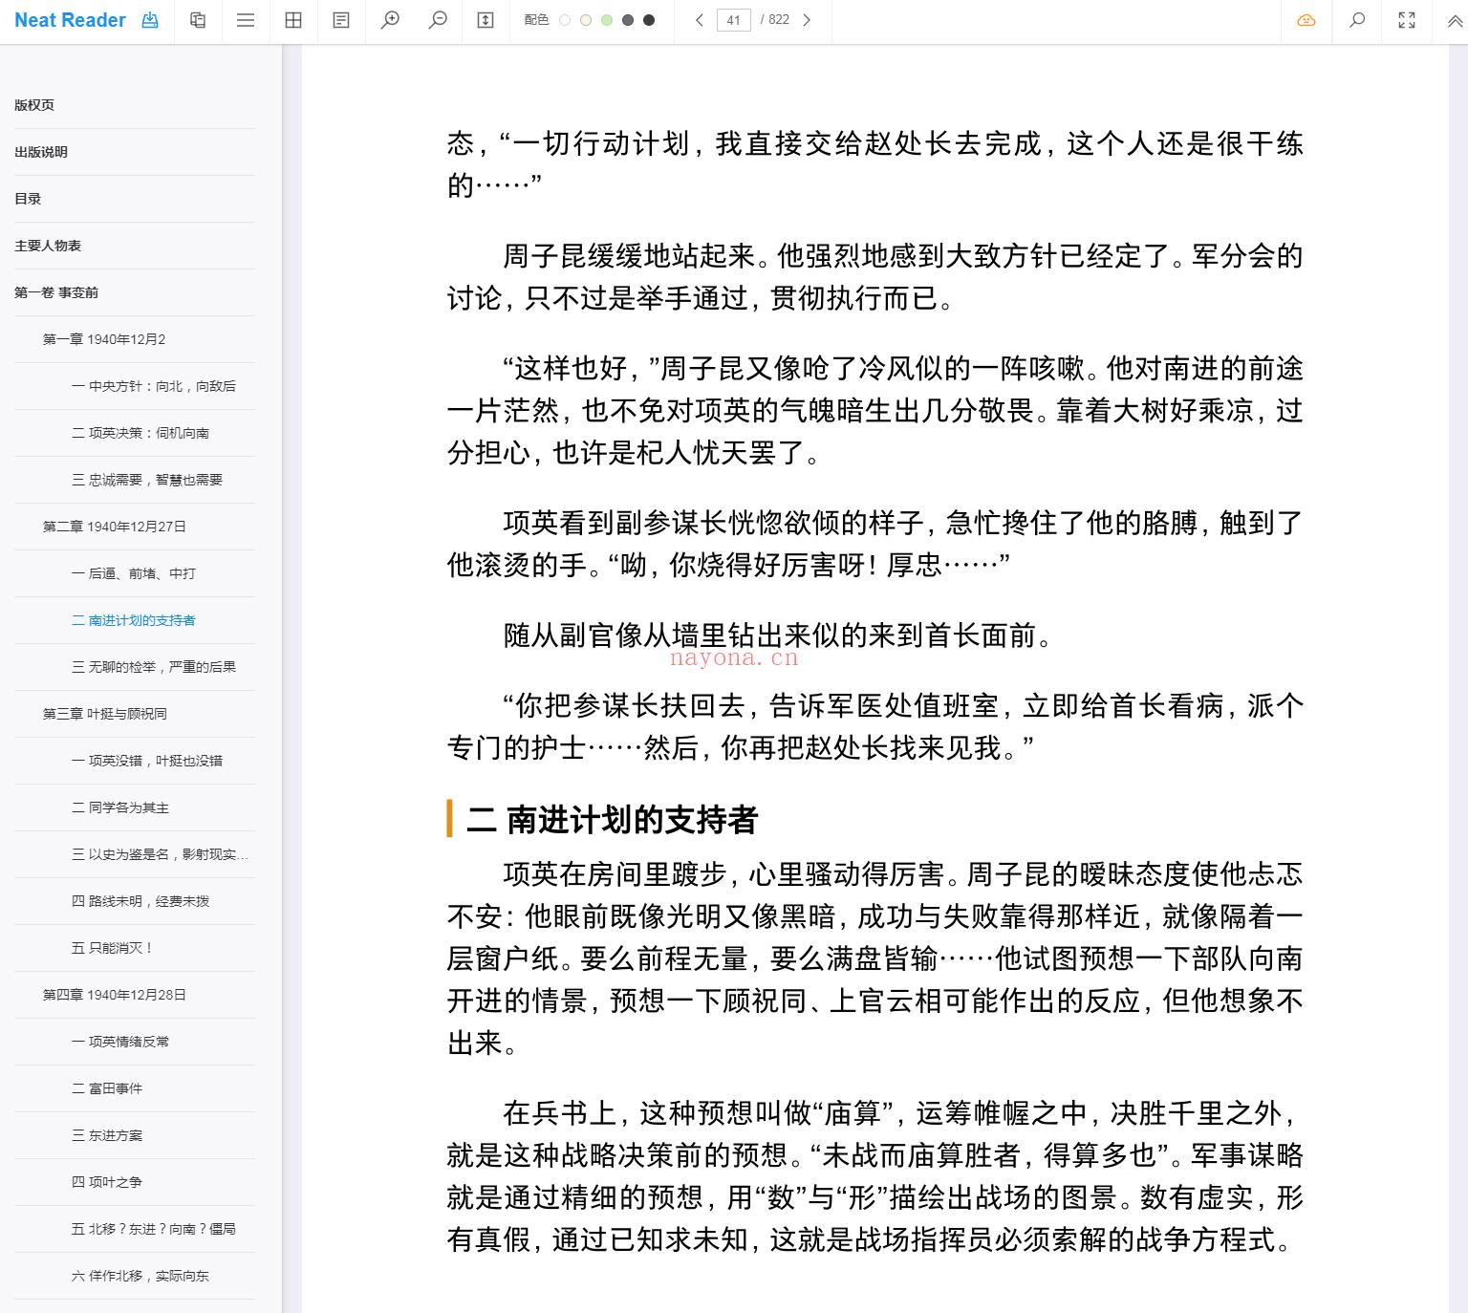Screen dimensions: 1468x1313
Task: Click the paragraph starting 在兵书上
Action: point(874,1176)
